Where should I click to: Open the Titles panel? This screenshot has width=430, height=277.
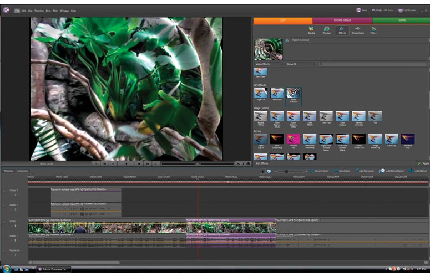(x=373, y=30)
